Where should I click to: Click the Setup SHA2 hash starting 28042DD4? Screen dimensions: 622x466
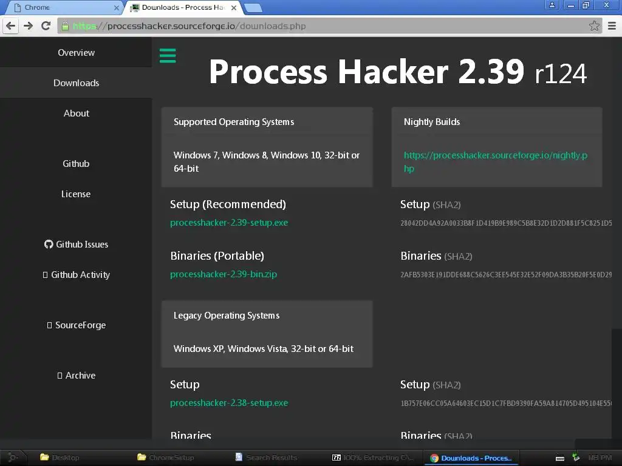(506, 223)
